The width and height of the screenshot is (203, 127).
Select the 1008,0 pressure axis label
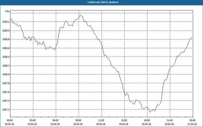pyautogui.click(x=6, y=74)
